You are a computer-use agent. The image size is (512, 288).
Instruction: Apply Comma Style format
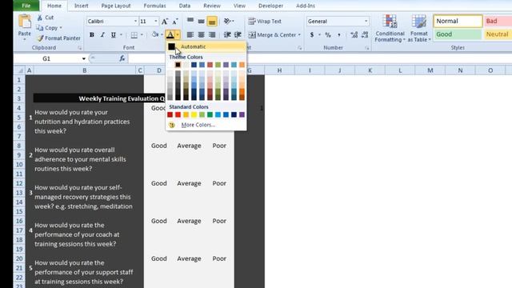click(x=339, y=34)
